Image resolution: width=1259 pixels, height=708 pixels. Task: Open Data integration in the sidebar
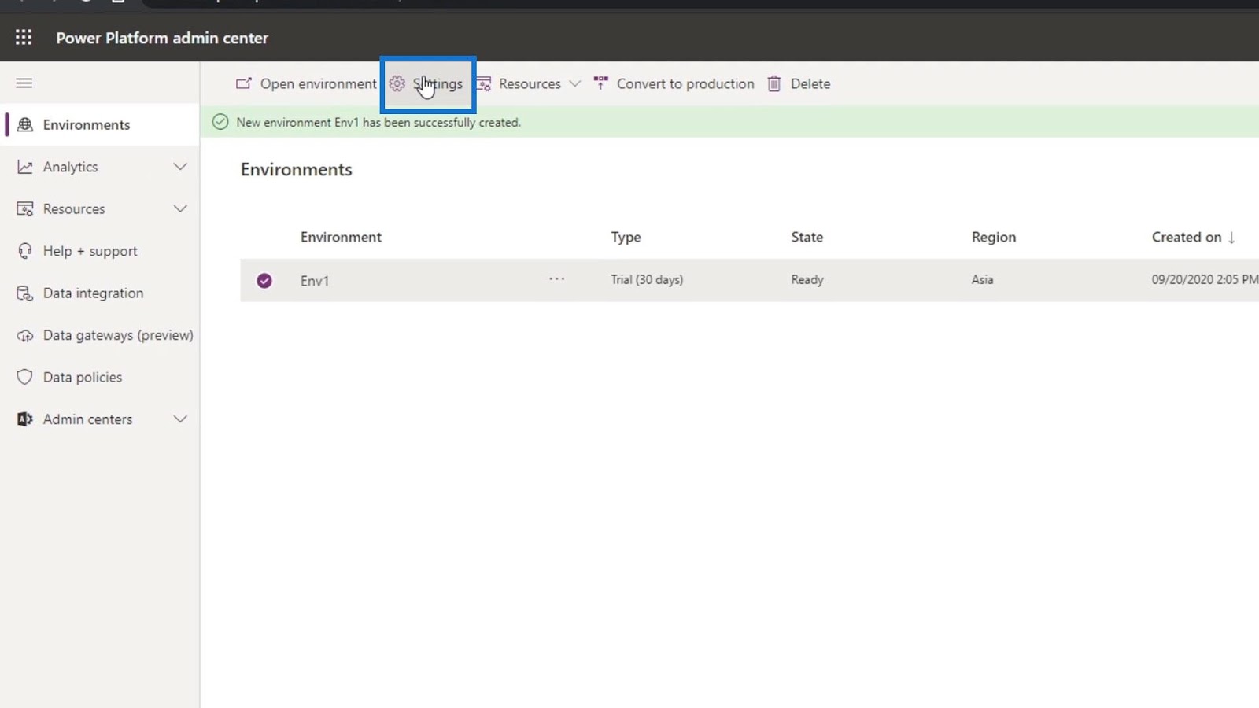click(x=101, y=293)
